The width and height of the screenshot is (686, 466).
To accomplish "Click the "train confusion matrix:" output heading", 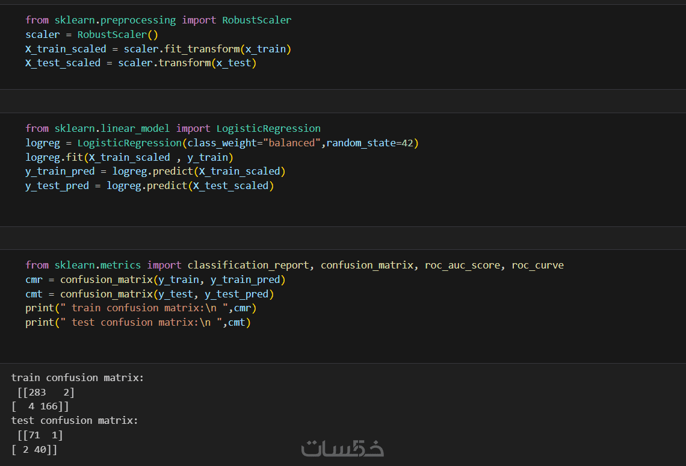I will [x=78, y=377].
